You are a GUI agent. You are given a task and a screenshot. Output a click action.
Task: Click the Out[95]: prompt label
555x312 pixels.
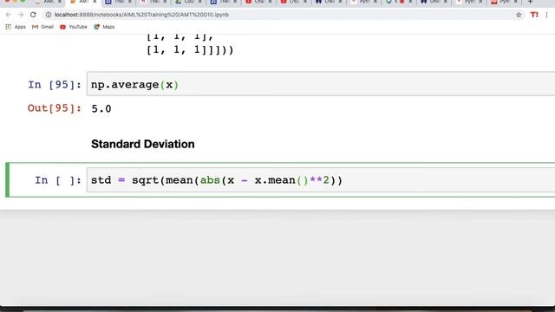[x=54, y=108]
